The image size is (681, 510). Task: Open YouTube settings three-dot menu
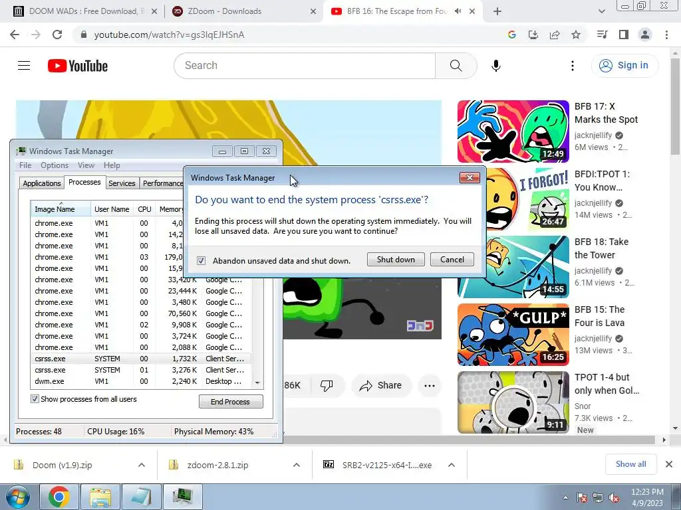point(573,66)
